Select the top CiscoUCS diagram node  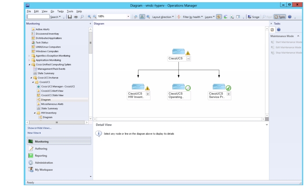coord(178,52)
